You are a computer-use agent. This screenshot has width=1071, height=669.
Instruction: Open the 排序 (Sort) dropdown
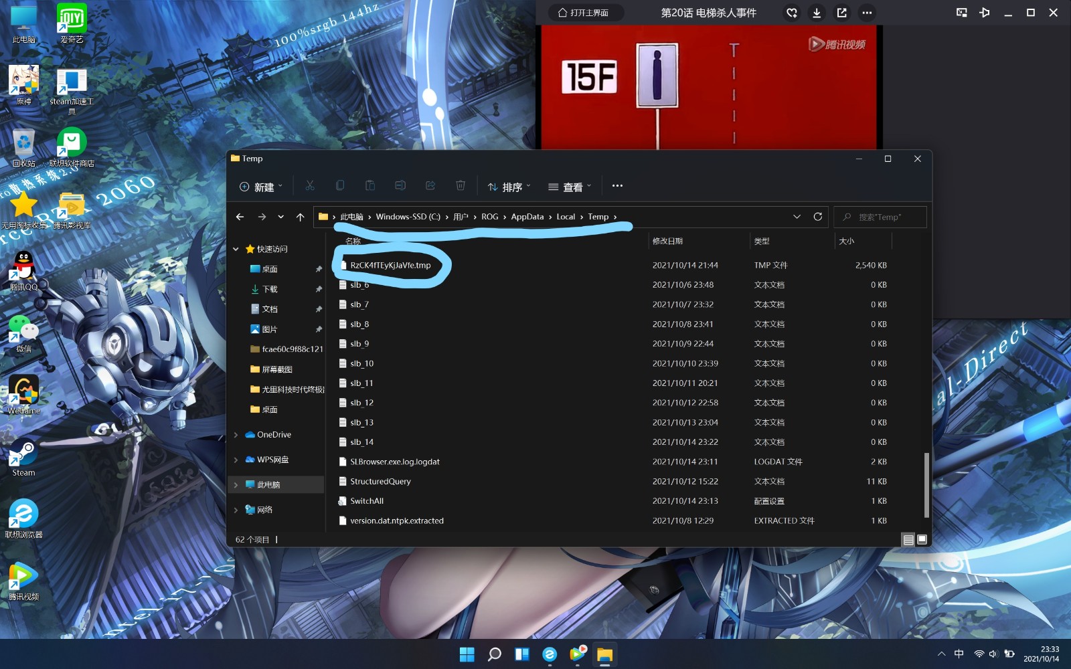509,187
